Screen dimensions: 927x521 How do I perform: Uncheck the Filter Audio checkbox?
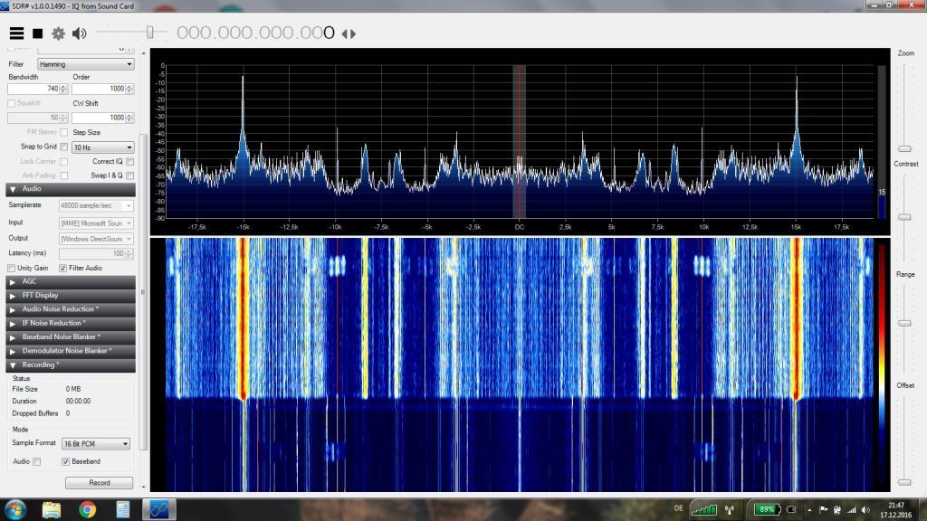pyautogui.click(x=63, y=268)
